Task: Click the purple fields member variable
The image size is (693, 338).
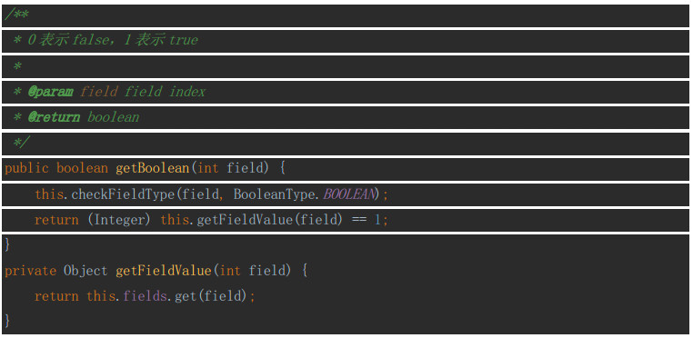Action: (x=145, y=296)
